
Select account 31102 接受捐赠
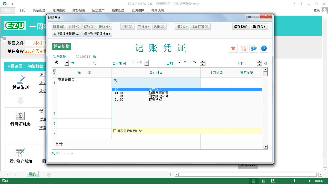click(x=187, y=100)
